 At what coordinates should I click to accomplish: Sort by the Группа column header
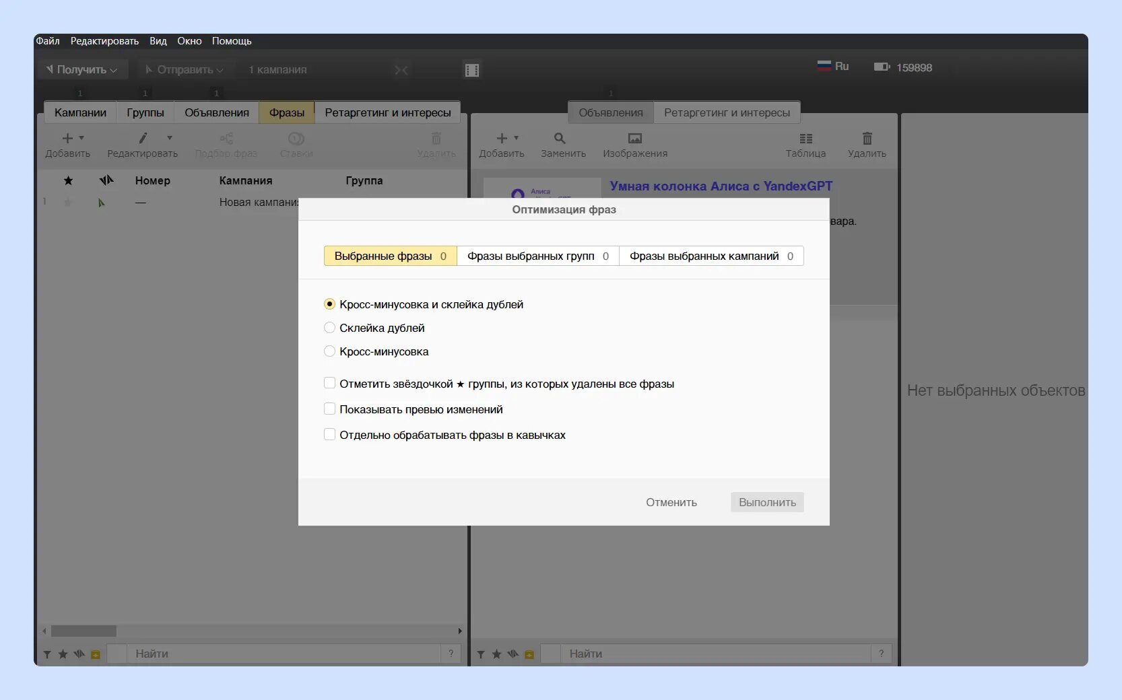pos(364,180)
